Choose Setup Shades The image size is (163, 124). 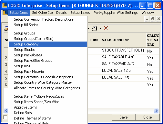(48, 50)
